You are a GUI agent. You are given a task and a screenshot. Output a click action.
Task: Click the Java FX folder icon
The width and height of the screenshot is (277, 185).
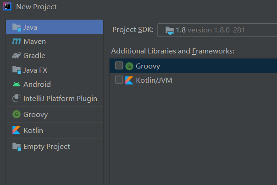coord(17,70)
